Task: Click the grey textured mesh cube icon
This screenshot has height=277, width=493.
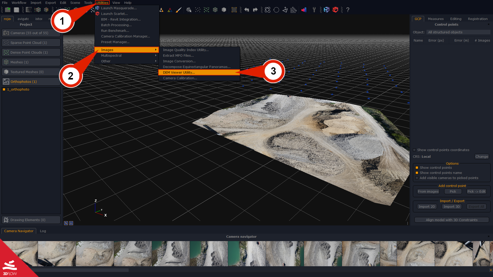Action: 224,10
